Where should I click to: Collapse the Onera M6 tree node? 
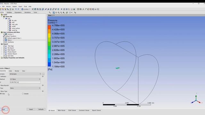pos(2,17)
